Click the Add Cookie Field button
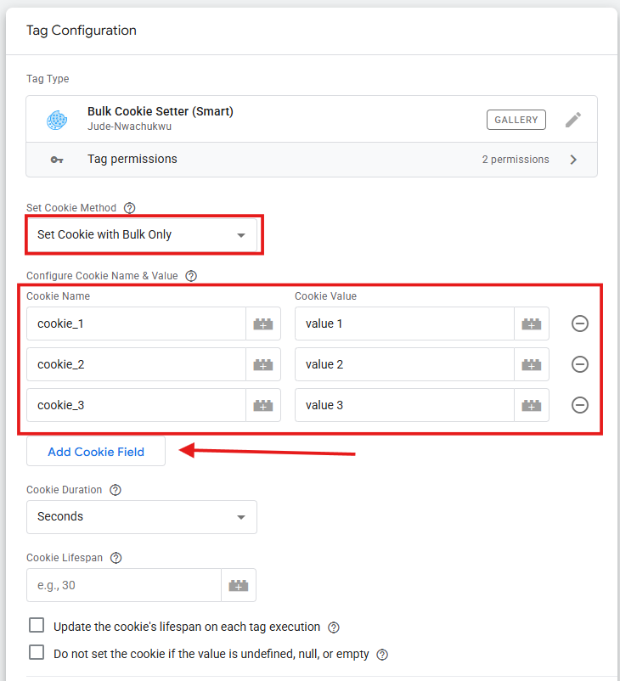 pyautogui.click(x=96, y=452)
